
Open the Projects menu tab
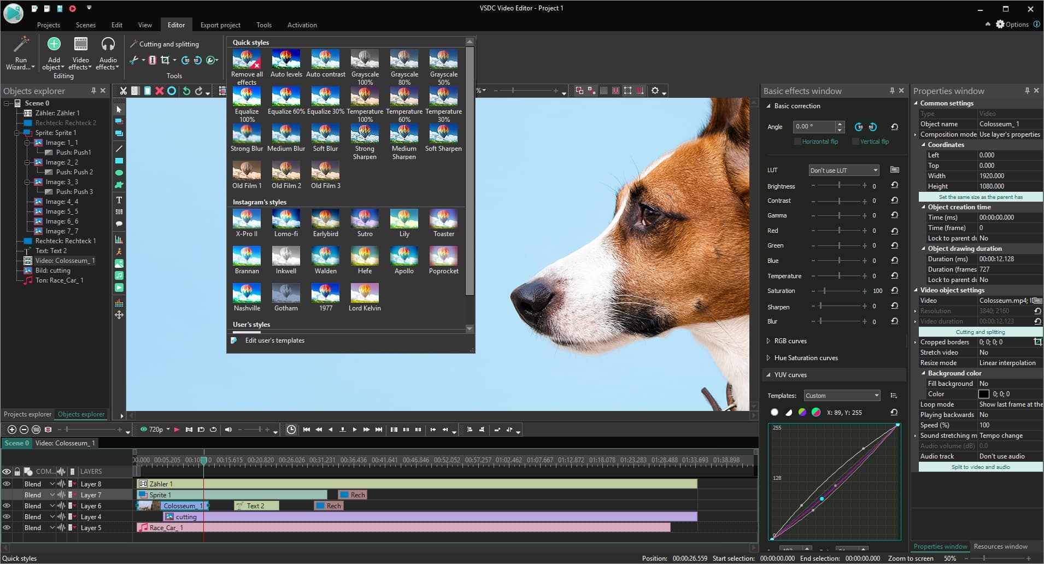(x=48, y=25)
